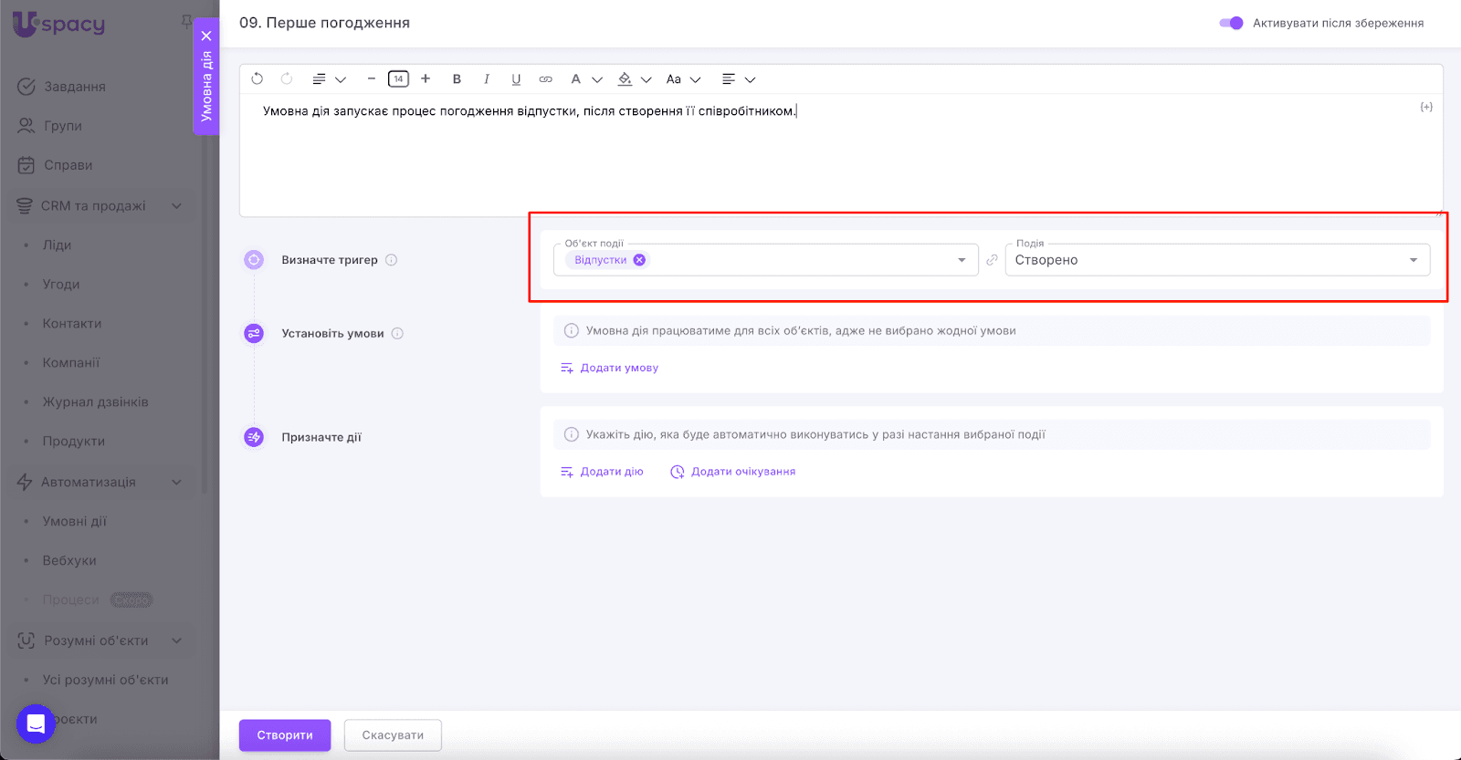Viewport: 1461px width, 760px height.
Task: Collapse 'CRM та продажі' sidebar section
Action: pos(176,206)
